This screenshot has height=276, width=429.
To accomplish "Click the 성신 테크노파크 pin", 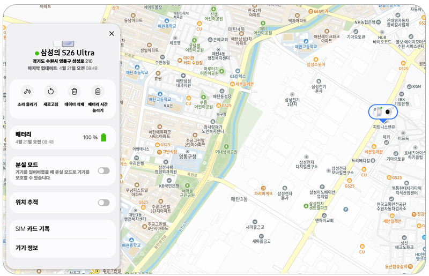I will 404,237.
